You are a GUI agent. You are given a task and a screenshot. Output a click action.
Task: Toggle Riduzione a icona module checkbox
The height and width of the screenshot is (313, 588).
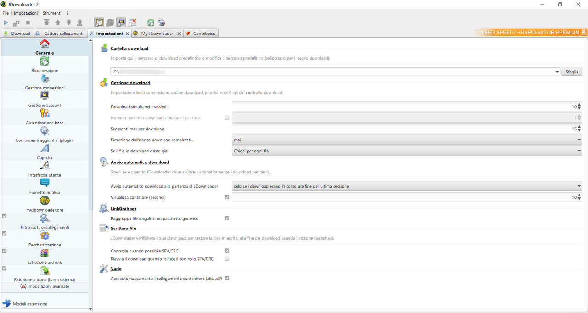pyautogui.click(x=4, y=268)
